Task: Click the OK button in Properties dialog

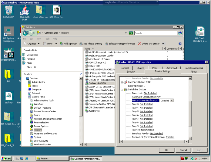Action: click(167, 150)
